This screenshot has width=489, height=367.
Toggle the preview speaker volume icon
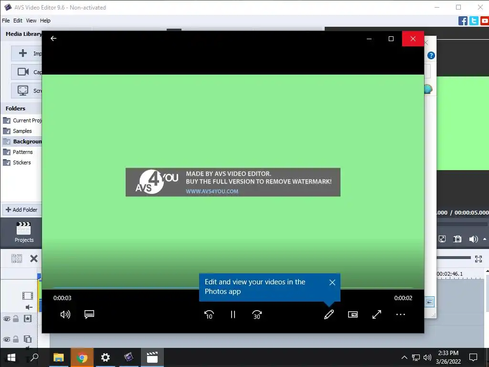[x=473, y=239]
